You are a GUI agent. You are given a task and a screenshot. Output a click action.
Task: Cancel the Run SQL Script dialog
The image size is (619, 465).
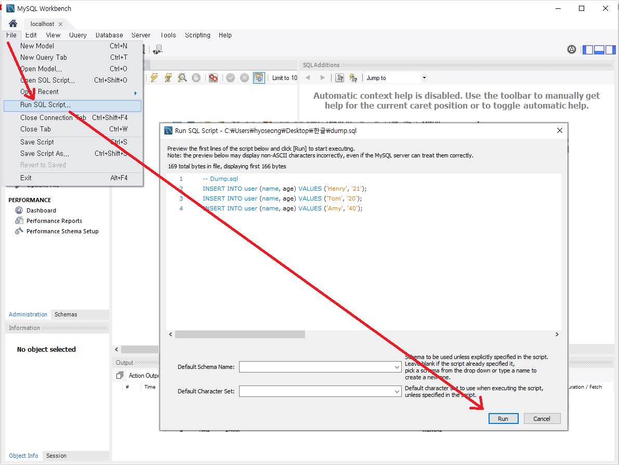click(x=542, y=418)
